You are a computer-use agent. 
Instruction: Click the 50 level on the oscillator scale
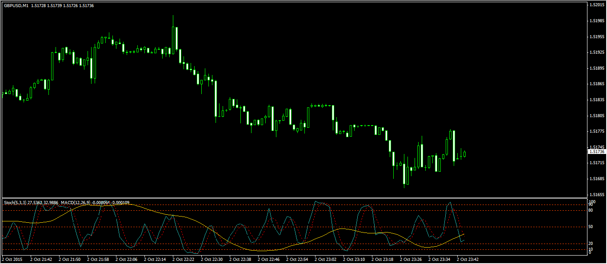click(591, 227)
